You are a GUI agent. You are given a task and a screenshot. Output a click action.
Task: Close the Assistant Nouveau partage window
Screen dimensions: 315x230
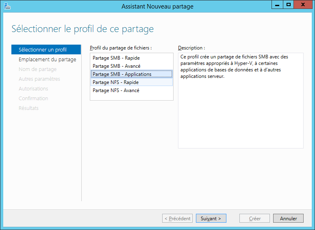(303, 4)
